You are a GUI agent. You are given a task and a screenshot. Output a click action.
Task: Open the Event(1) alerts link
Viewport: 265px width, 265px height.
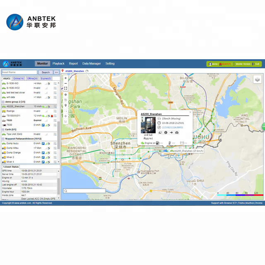225,64
